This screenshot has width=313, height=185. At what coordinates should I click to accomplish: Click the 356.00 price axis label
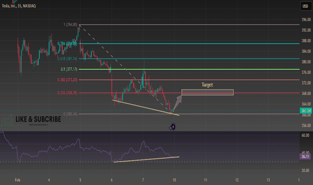click(x=306, y=125)
